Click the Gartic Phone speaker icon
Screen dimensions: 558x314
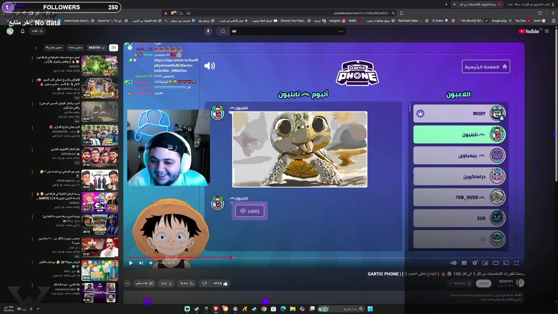[210, 66]
